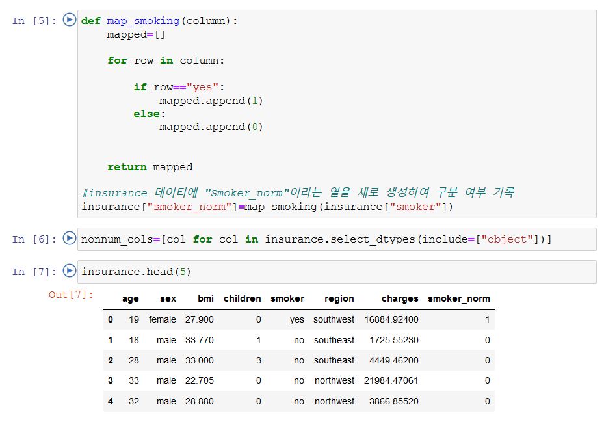Click the 'age' column header
604x422 pixels.
point(130,298)
